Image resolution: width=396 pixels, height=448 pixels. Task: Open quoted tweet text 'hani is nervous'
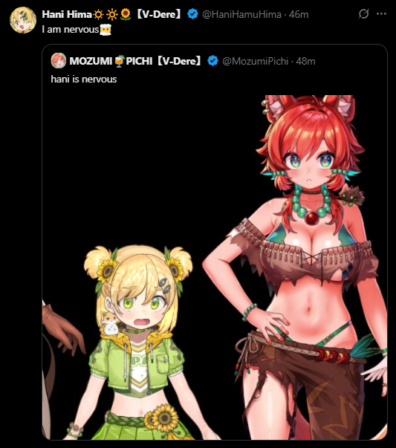pyautogui.click(x=84, y=79)
